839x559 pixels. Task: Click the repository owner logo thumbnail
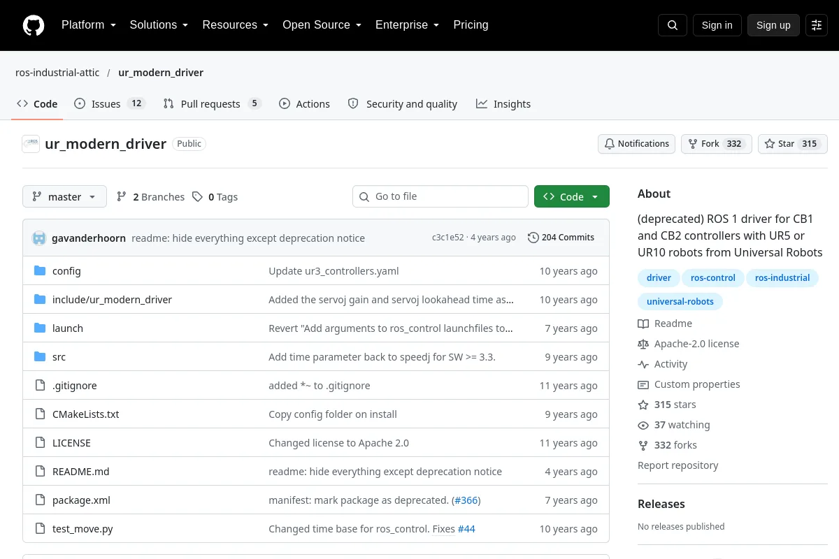tap(31, 144)
